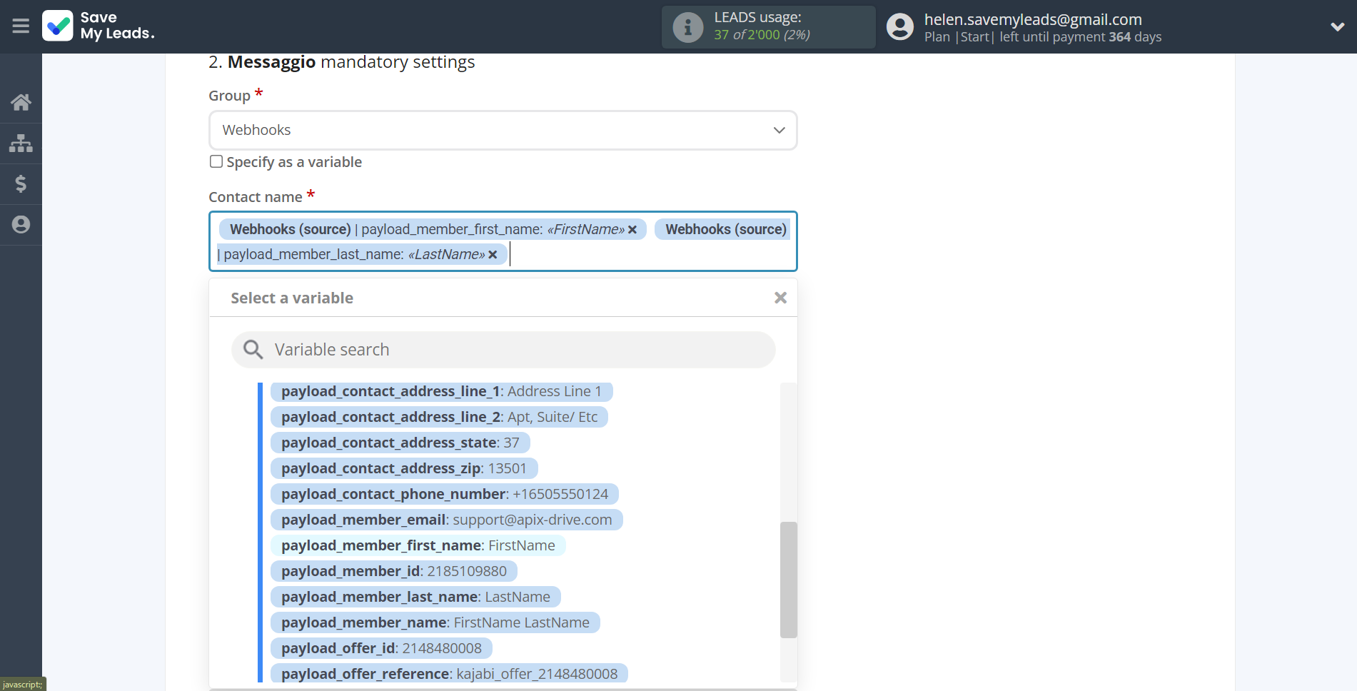The image size is (1357, 691).
Task: Expand the account dropdown chevron
Action: click(1337, 27)
